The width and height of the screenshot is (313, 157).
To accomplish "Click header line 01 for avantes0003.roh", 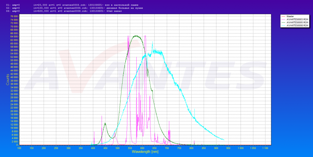I will pos(70,5).
